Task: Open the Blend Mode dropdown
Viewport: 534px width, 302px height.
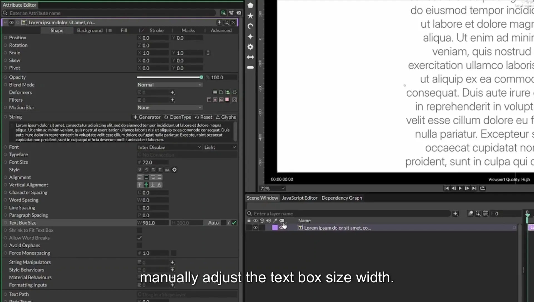Action: pyautogui.click(x=169, y=85)
